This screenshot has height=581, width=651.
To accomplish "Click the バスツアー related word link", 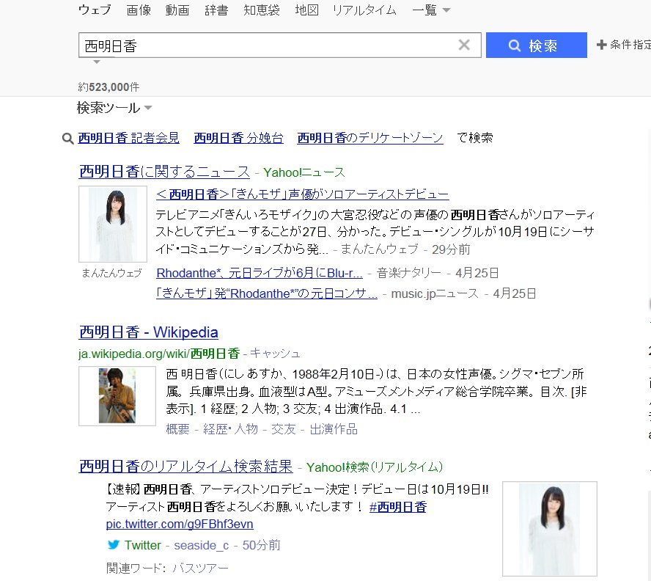I will [201, 568].
